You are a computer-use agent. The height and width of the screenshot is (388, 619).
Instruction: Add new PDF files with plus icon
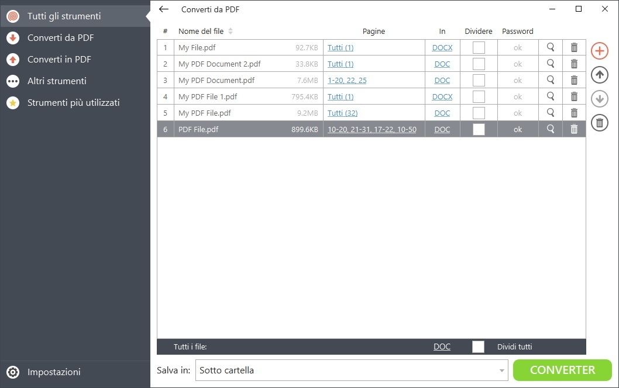tap(599, 51)
